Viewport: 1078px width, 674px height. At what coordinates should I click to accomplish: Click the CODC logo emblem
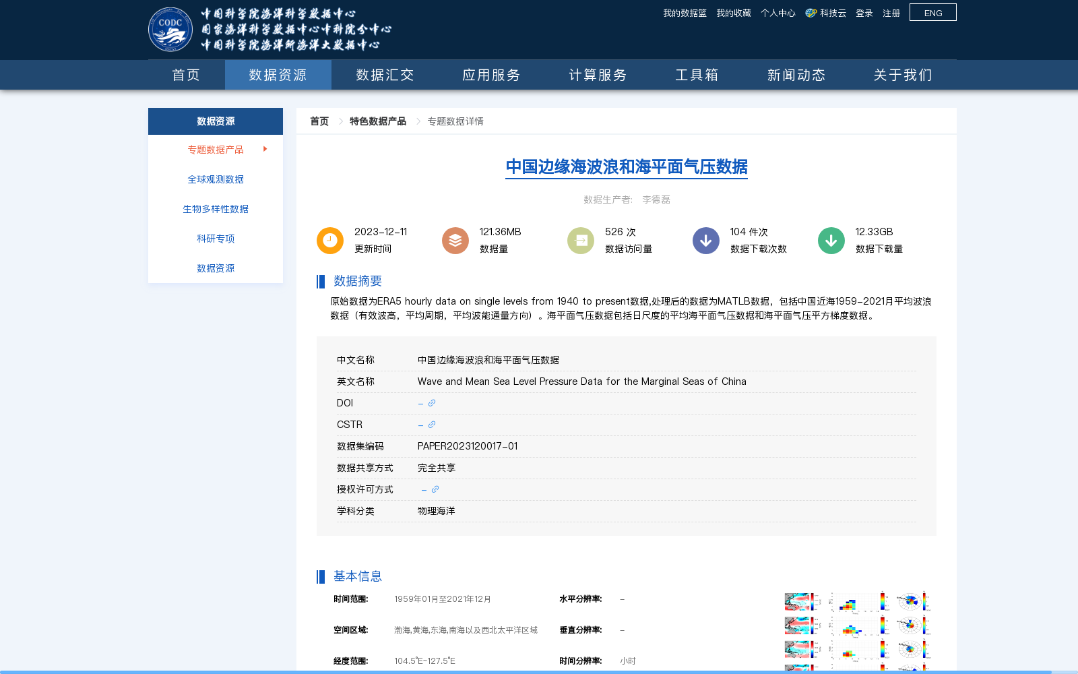coord(170,29)
